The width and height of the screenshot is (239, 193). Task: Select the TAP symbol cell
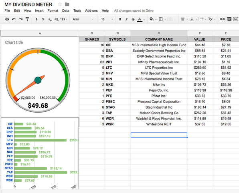[x=117, y=113]
